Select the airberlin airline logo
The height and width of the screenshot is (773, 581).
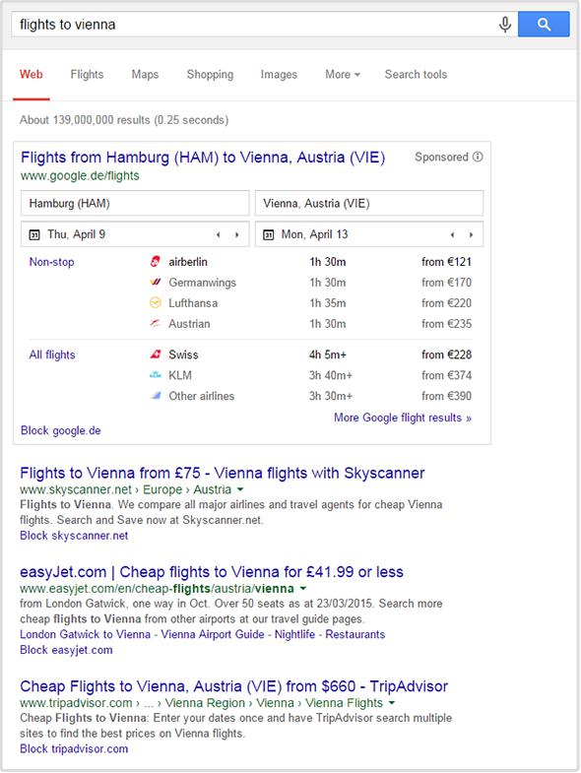156,261
